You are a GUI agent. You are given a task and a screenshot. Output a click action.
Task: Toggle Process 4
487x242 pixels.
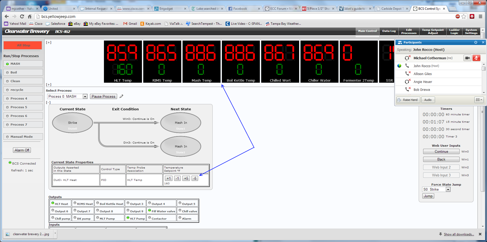point(23,98)
